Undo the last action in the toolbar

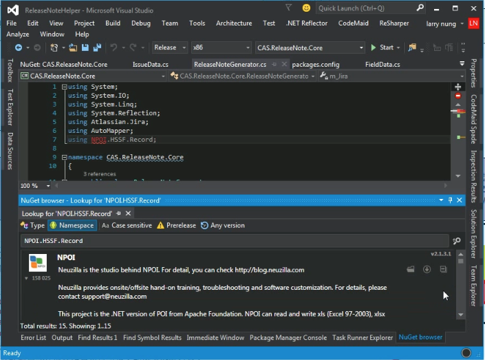click(x=114, y=47)
